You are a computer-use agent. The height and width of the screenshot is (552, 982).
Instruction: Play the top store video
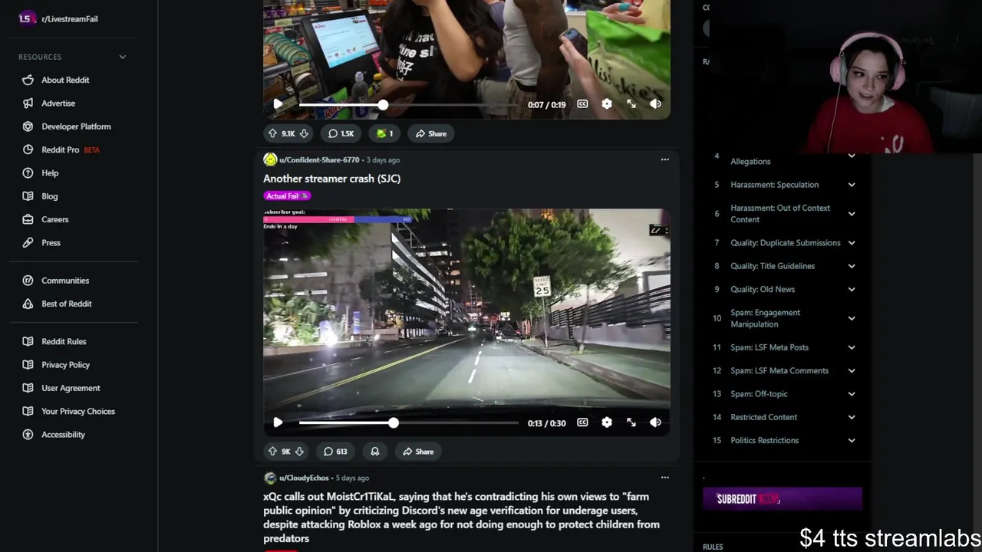278,103
